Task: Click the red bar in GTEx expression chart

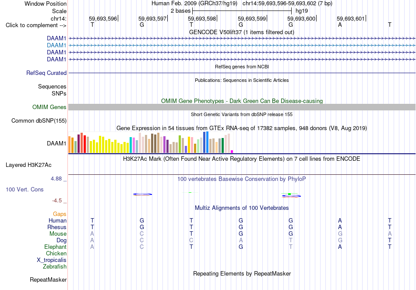Action: pyautogui.click(x=85, y=144)
